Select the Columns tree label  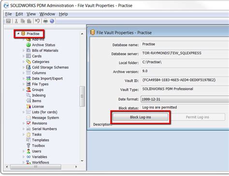coord(39,73)
